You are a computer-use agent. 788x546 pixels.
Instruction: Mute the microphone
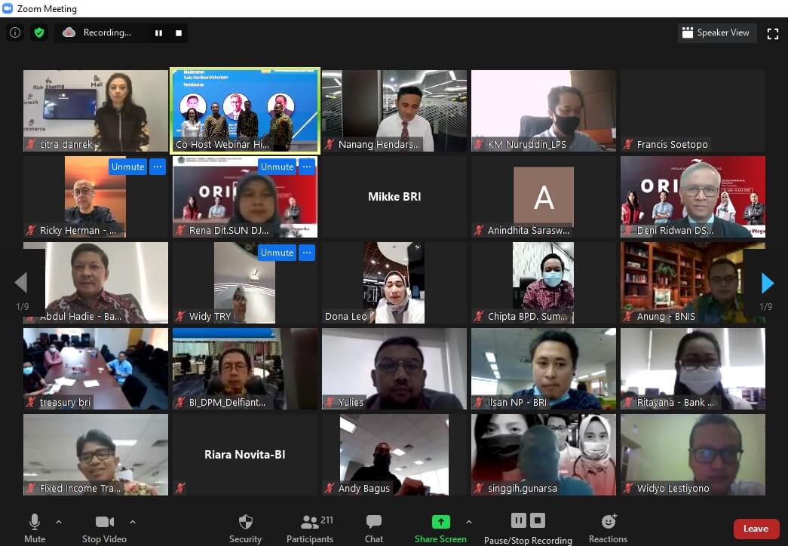point(35,528)
